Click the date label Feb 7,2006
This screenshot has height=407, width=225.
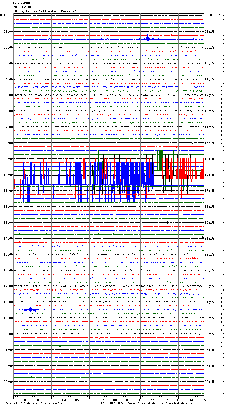[22, 3]
